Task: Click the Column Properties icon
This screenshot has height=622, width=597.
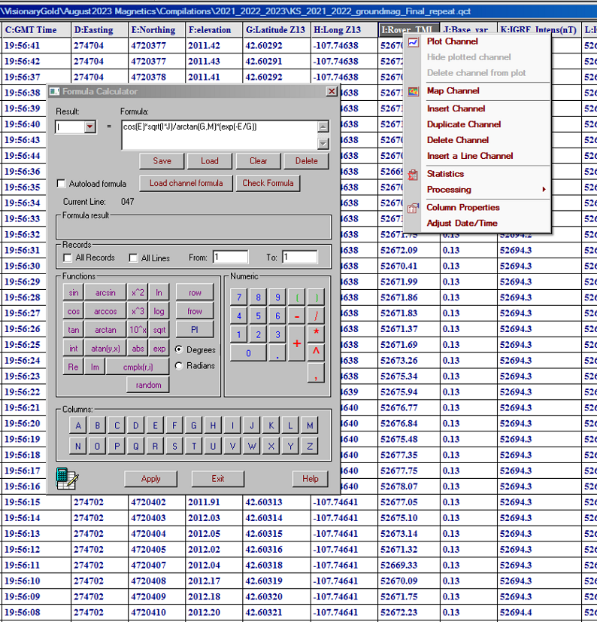Action: (413, 208)
